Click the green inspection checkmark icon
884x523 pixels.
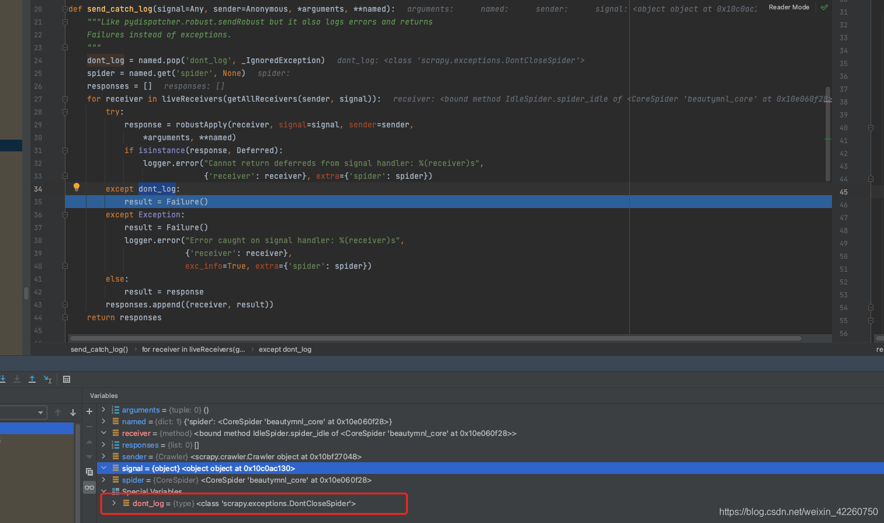click(824, 8)
